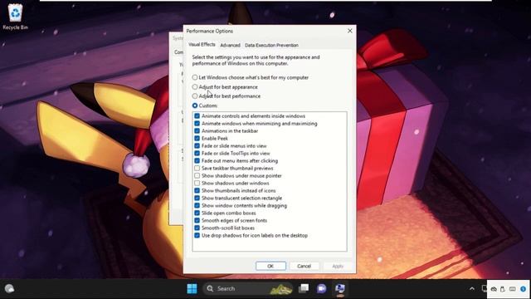This screenshot has width=531, height=299.
Task: Click the System Properties taskbar icon
Action: click(x=339, y=288)
